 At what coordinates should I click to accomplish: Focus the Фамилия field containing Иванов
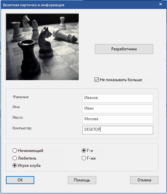(118, 98)
